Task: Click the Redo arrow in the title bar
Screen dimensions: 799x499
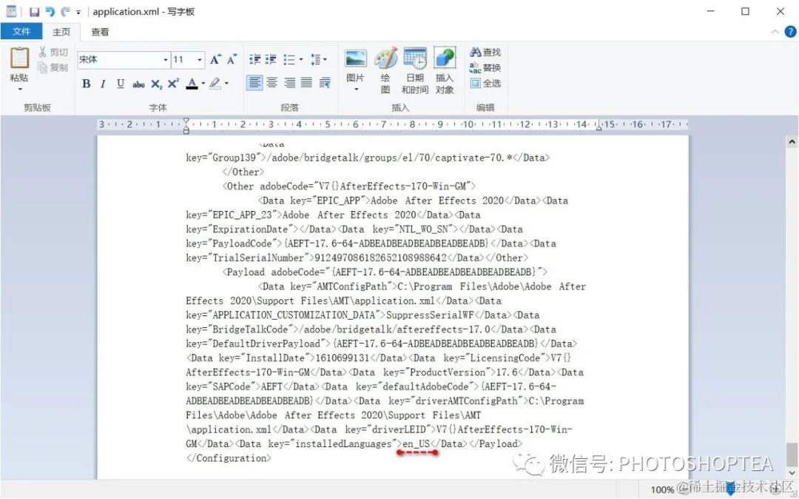Action: tap(64, 12)
